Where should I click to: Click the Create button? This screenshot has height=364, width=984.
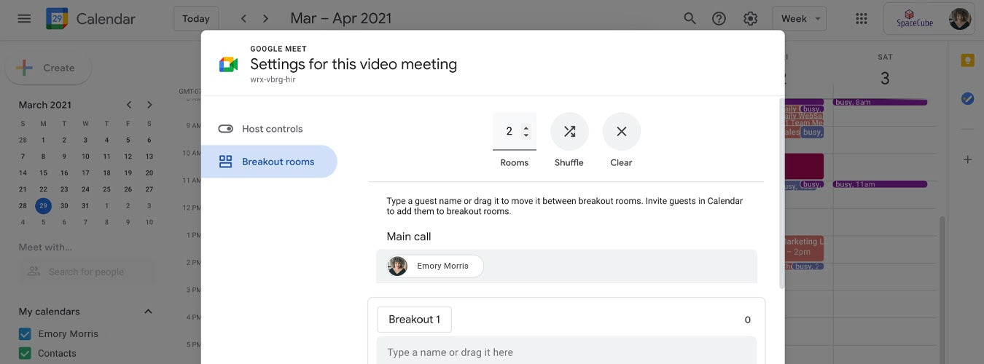pos(48,68)
